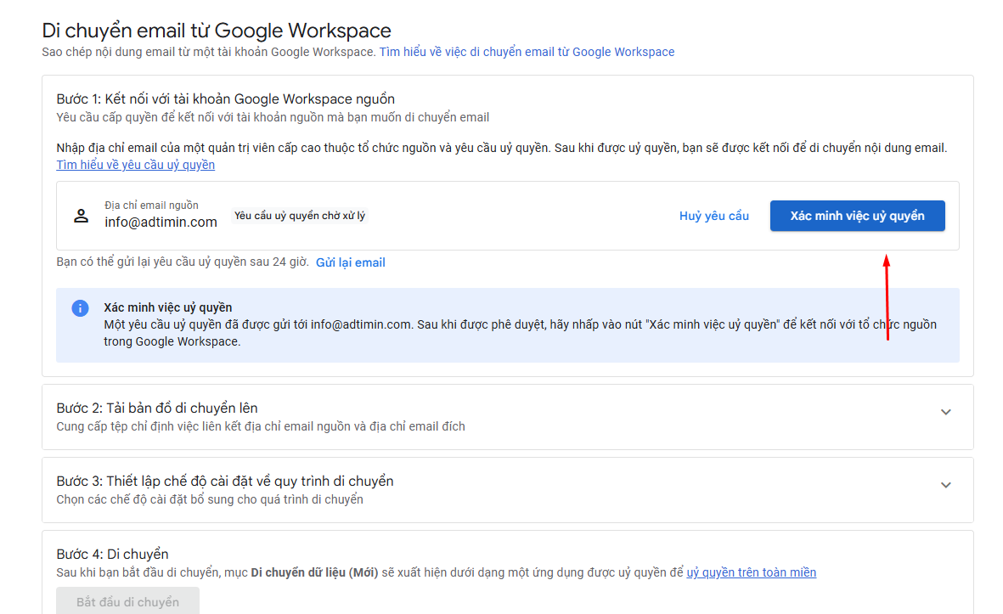Click the bold Xác minh việc uỷ quyền notice title

(167, 307)
